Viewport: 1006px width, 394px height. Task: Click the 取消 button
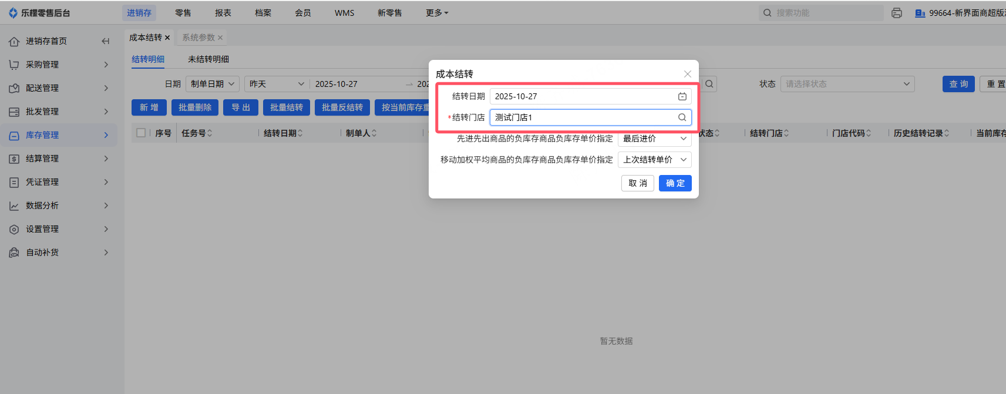pyautogui.click(x=638, y=183)
